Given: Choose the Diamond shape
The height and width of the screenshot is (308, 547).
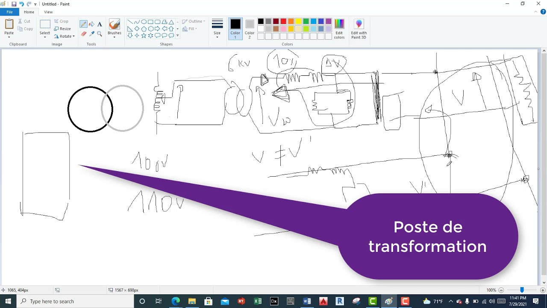Looking at the screenshot, I should pyautogui.click(x=137, y=29).
